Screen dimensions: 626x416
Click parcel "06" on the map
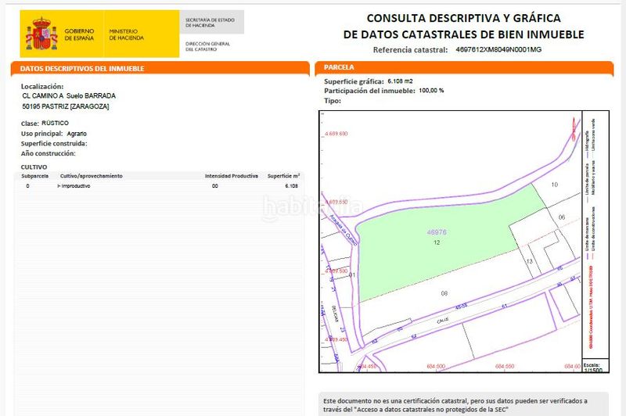(x=562, y=217)
